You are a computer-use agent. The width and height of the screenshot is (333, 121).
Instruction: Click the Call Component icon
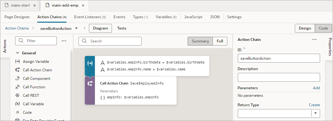18,79
